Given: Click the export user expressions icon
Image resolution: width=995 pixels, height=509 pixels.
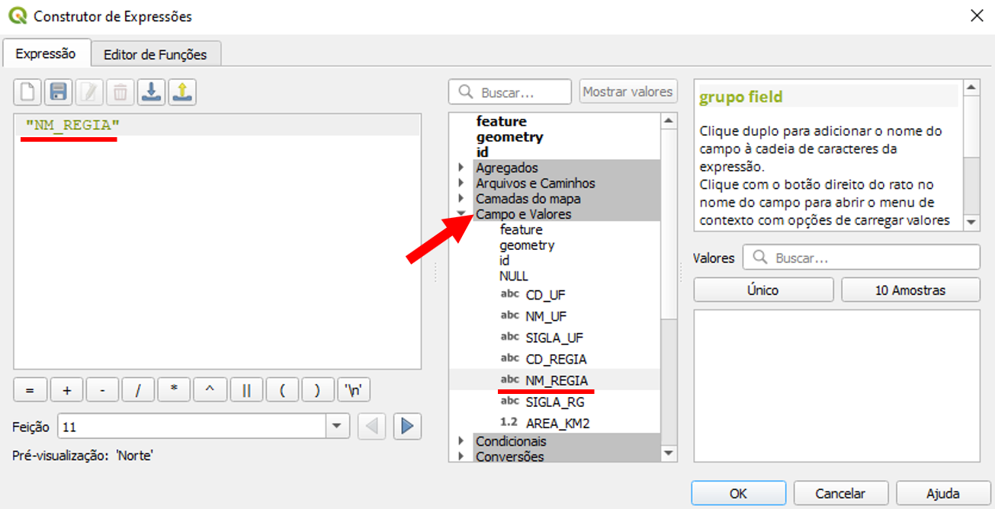Looking at the screenshot, I should pos(182,93).
